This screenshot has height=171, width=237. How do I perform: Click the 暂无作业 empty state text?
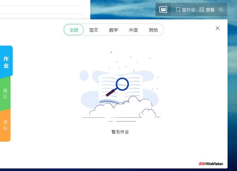point(120,132)
